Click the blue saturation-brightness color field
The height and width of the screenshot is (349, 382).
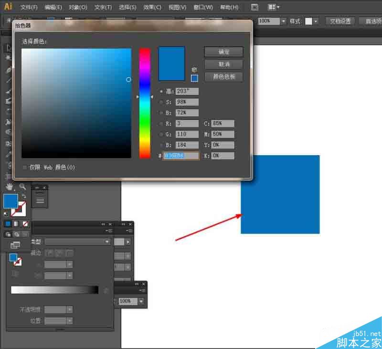pyautogui.click(x=76, y=103)
